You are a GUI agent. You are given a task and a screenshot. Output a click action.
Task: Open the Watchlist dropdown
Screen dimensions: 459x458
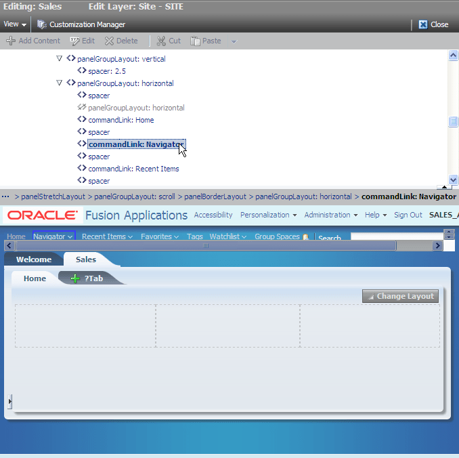pos(227,236)
